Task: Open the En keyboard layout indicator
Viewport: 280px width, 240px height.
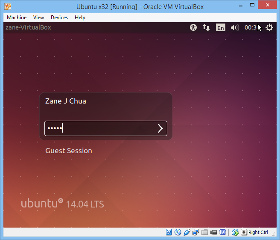Action: pos(221,27)
